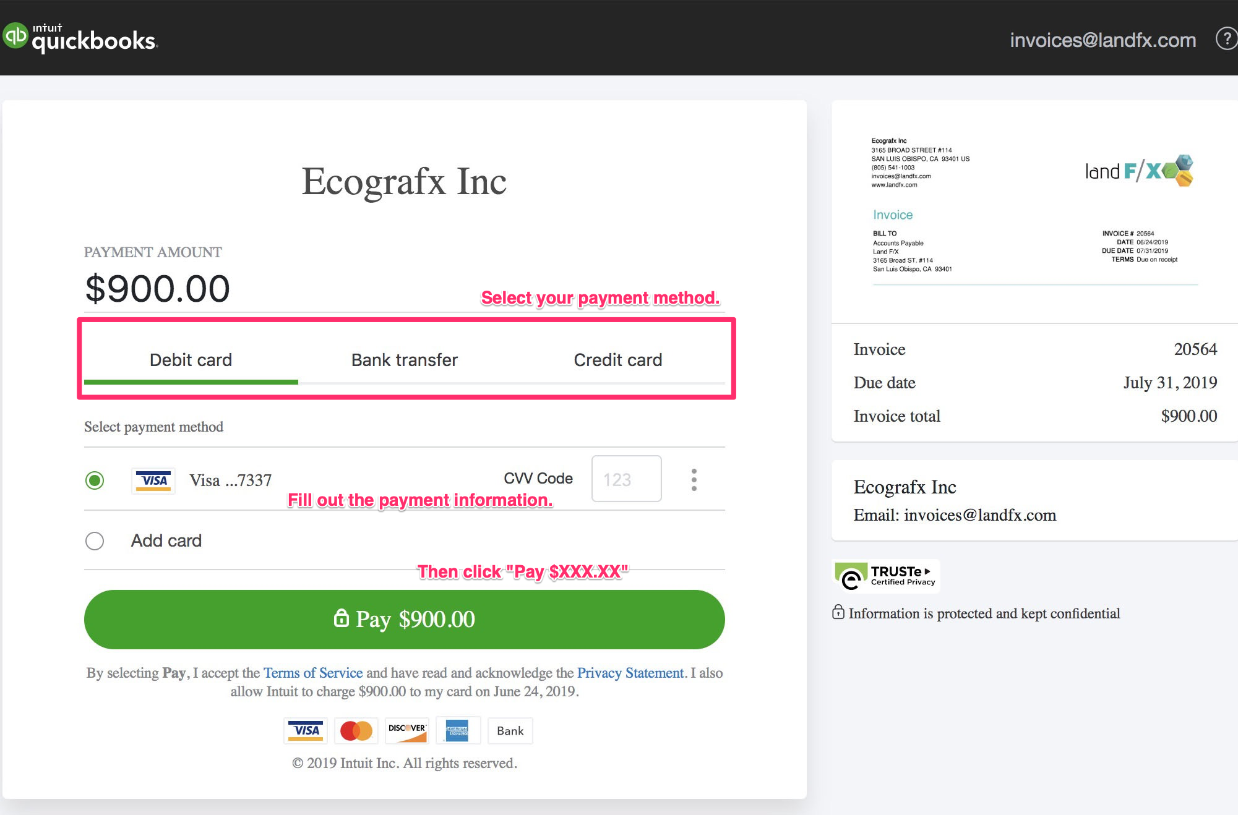The image size is (1238, 815).
Task: Select Bank transfer payment method
Action: (404, 359)
